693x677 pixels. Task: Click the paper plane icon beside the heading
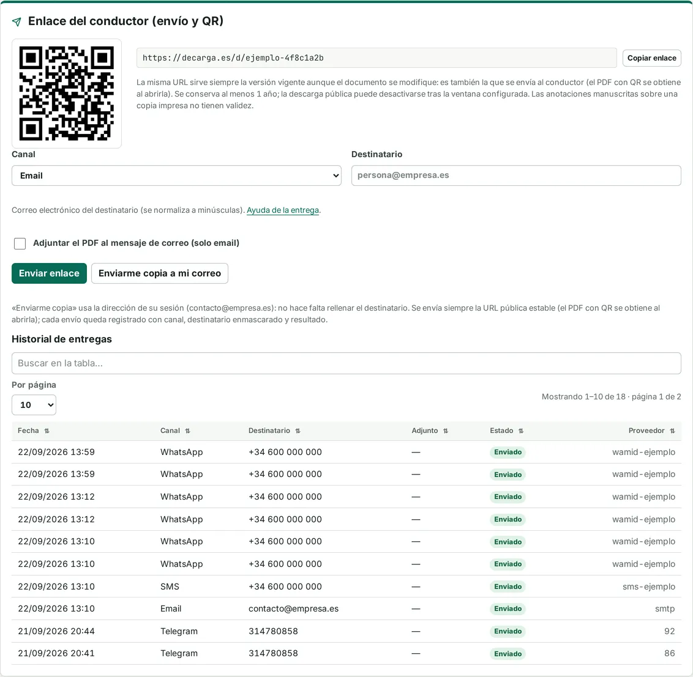tap(17, 21)
